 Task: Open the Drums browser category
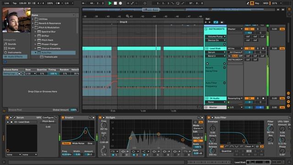(11, 48)
